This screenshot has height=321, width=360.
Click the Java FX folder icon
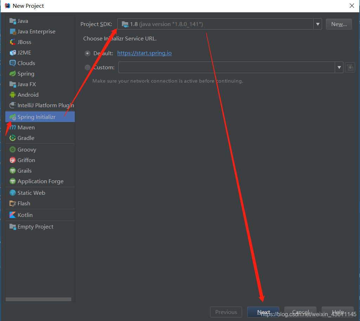13,84
